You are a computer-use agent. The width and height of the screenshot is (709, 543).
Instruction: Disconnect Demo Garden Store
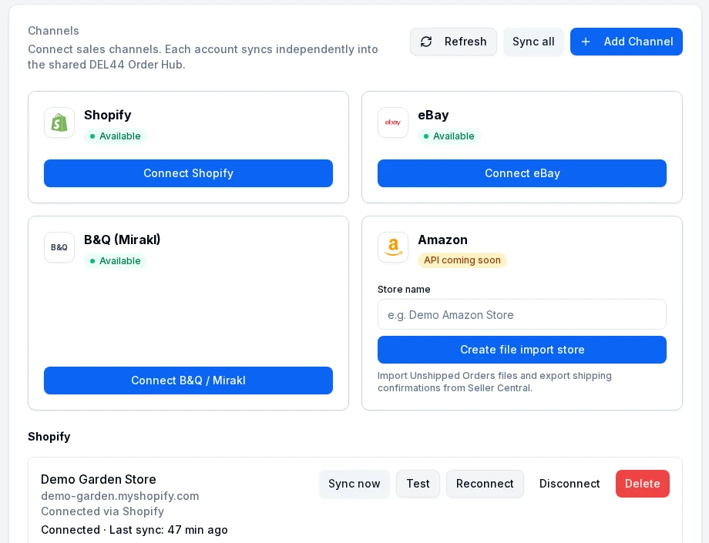click(x=570, y=484)
